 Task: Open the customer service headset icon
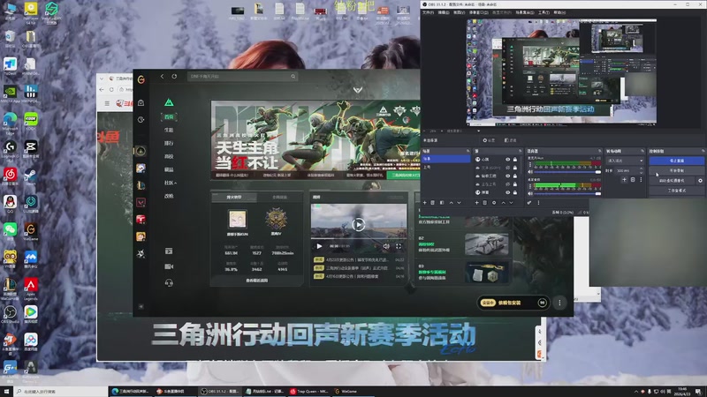pos(169,282)
